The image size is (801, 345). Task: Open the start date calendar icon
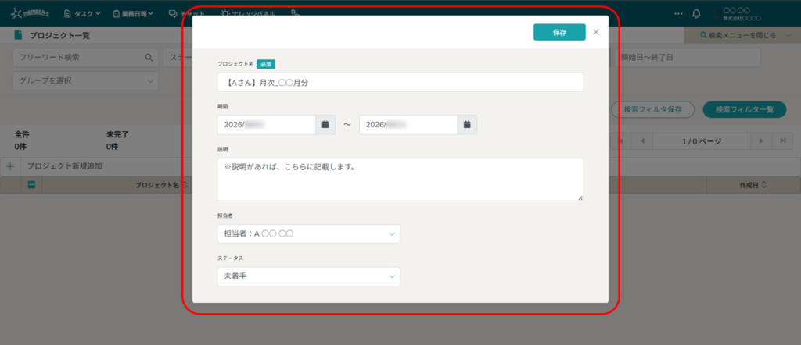point(325,124)
